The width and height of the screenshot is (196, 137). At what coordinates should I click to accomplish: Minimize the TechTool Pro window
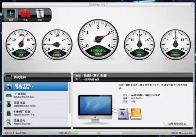click(9, 5)
